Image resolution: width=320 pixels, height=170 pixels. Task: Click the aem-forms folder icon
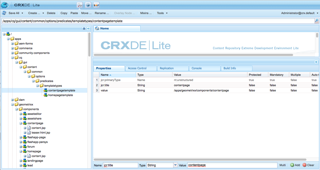pos(16,43)
